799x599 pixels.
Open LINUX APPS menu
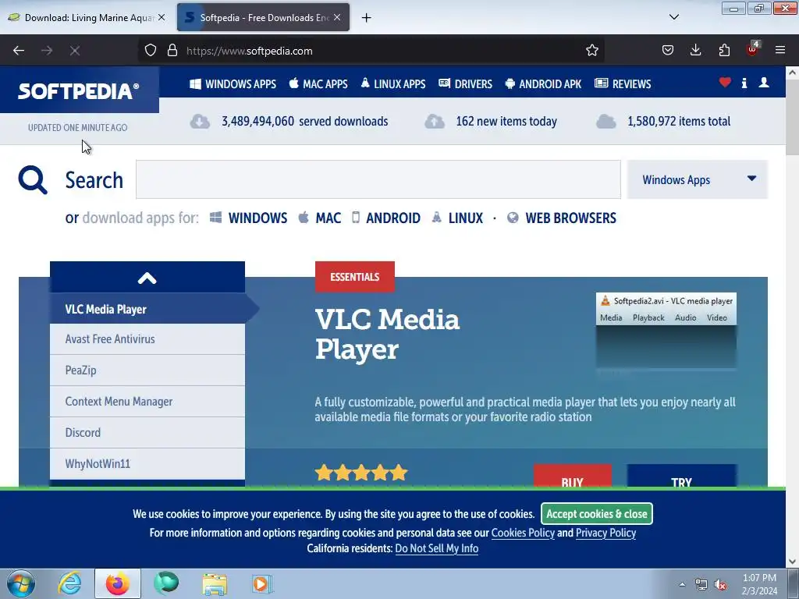393,84
